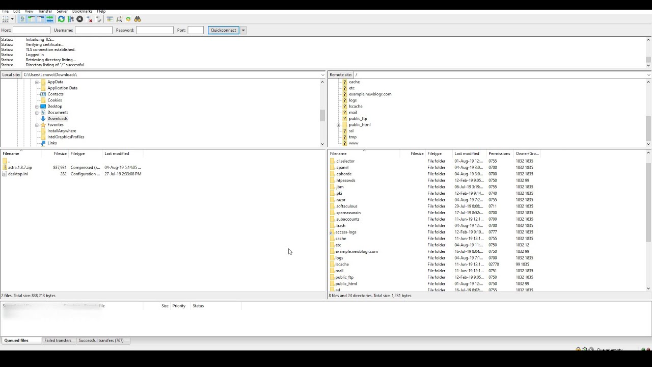Open the Transfer menu
Viewport: 652px width, 367px height.
[45, 11]
